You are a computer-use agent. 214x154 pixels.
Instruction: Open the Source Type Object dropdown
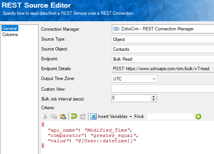pos(163,39)
